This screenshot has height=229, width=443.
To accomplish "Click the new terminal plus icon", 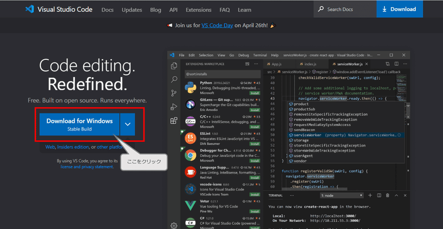I will (370, 195).
